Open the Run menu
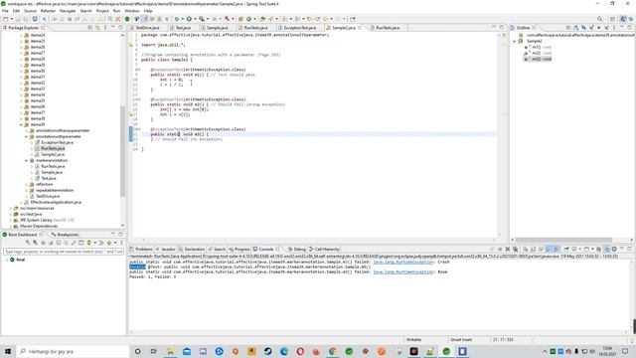Screen dimensions: 636x358 (117, 11)
